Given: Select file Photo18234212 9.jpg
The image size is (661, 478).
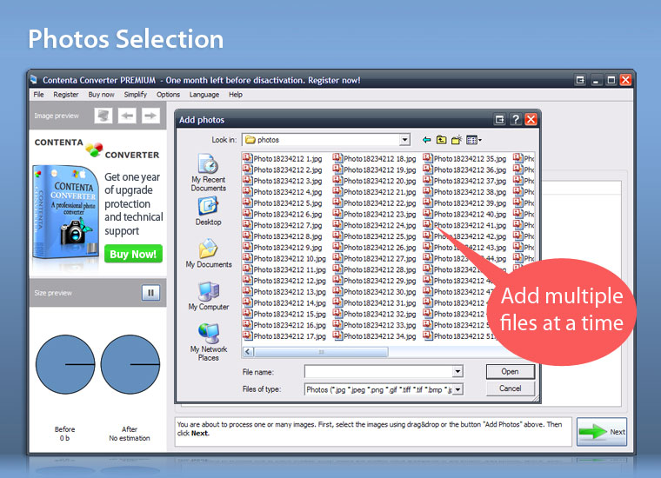Looking at the screenshot, I should (283, 247).
